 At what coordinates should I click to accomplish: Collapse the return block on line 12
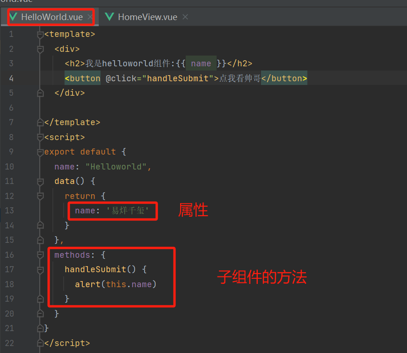coord(40,196)
